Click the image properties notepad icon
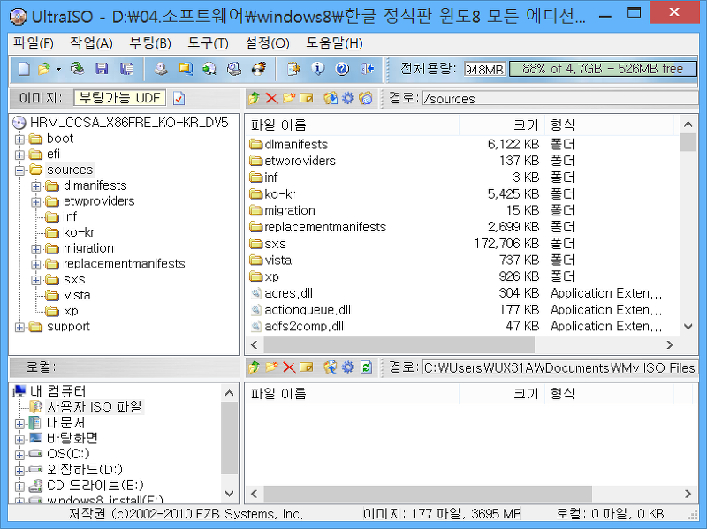The width and height of the screenshot is (707, 529). [293, 69]
